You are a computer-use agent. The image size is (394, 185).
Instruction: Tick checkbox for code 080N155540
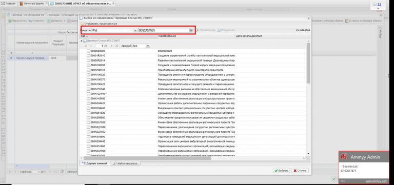[88, 89]
